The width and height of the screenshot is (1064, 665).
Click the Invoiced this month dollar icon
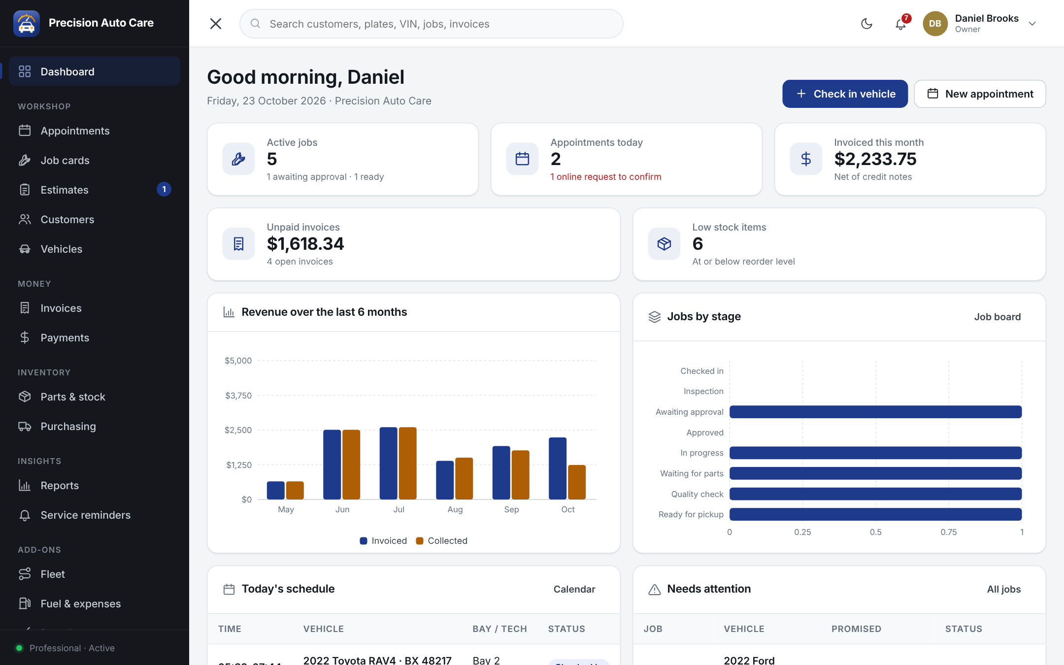[x=806, y=159]
